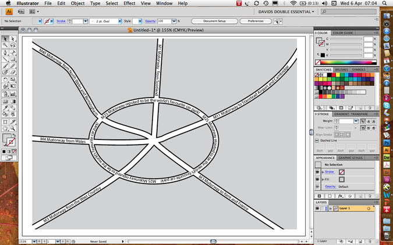Open the stroke Weight dropdown
The image size is (393, 245).
tap(356, 121)
